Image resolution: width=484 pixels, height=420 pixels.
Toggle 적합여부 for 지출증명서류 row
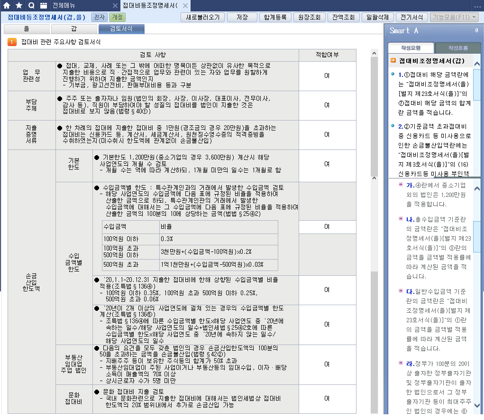pyautogui.click(x=327, y=134)
